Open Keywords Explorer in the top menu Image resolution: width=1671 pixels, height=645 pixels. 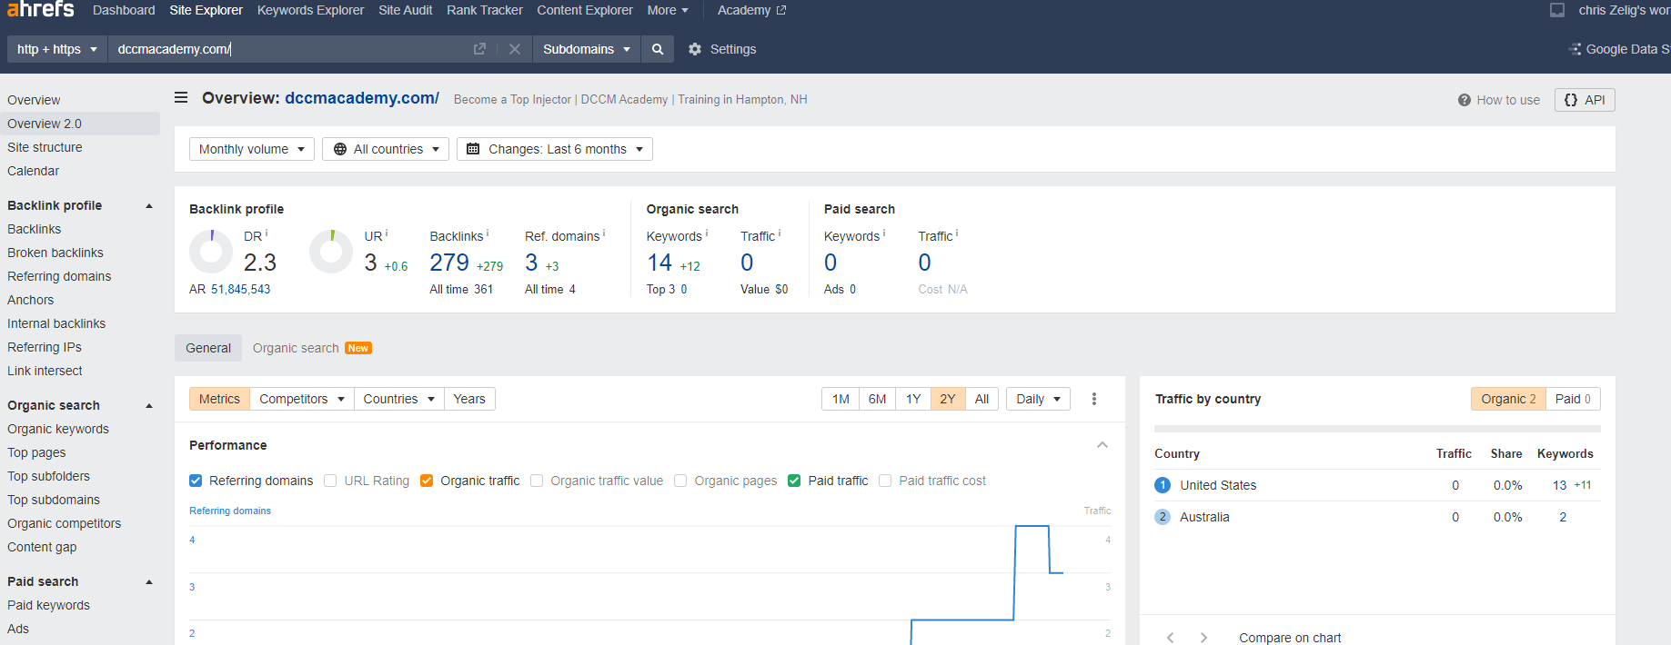point(310,10)
